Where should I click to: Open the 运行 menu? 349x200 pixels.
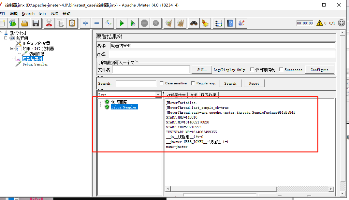42,14
